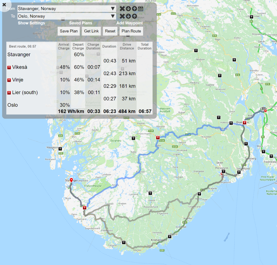Move the To row up with the arrow icon

pos(134,16)
